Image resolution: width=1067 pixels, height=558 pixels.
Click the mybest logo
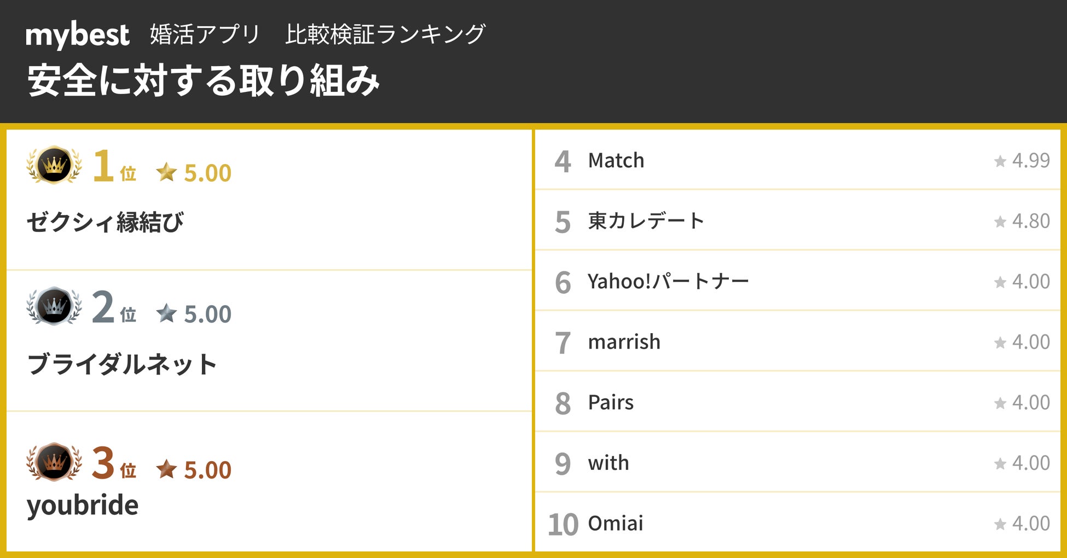coord(77,35)
